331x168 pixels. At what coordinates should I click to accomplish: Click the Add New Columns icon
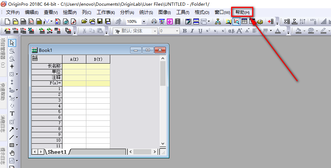[x=271, y=22]
